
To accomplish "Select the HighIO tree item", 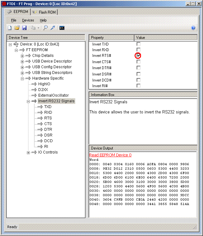I will pos(44,84).
